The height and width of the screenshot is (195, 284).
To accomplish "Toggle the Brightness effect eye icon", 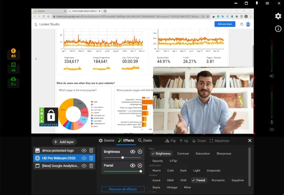I will (132, 152).
